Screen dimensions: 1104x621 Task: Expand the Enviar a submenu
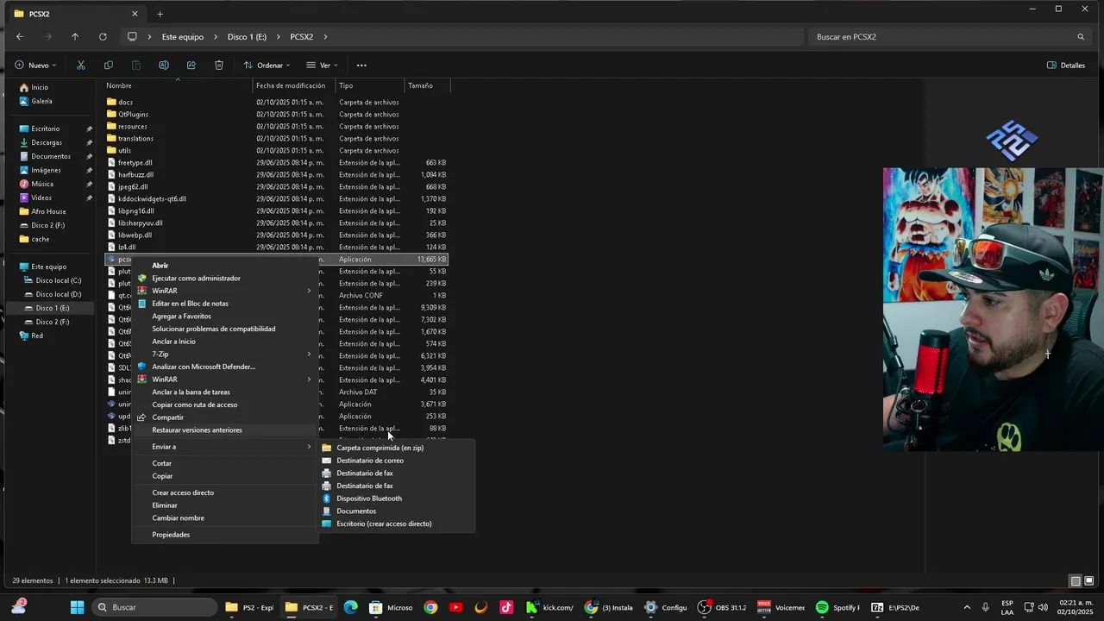309,447
